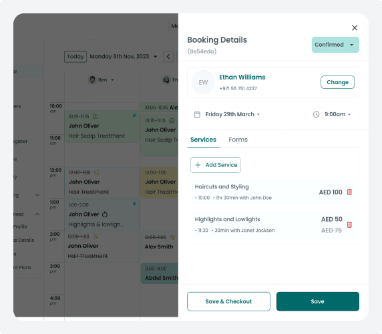Click the booking ID (8e54eda)
This screenshot has height=334, width=382.
(202, 51)
